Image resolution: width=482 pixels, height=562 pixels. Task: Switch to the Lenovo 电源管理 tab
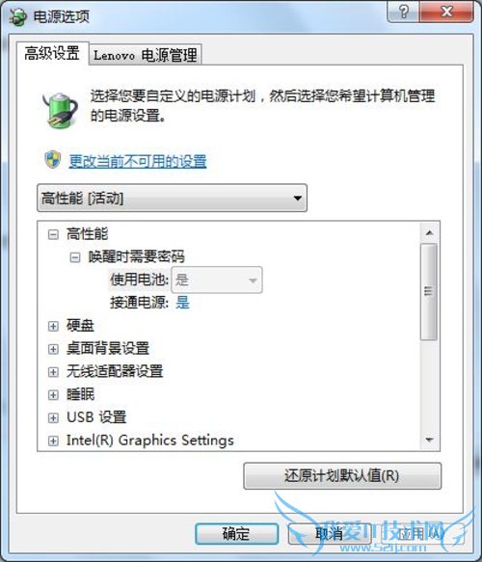click(146, 55)
